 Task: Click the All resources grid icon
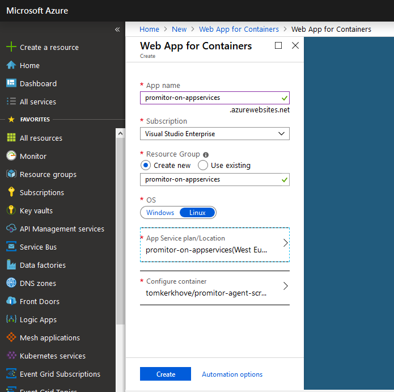tap(11, 137)
